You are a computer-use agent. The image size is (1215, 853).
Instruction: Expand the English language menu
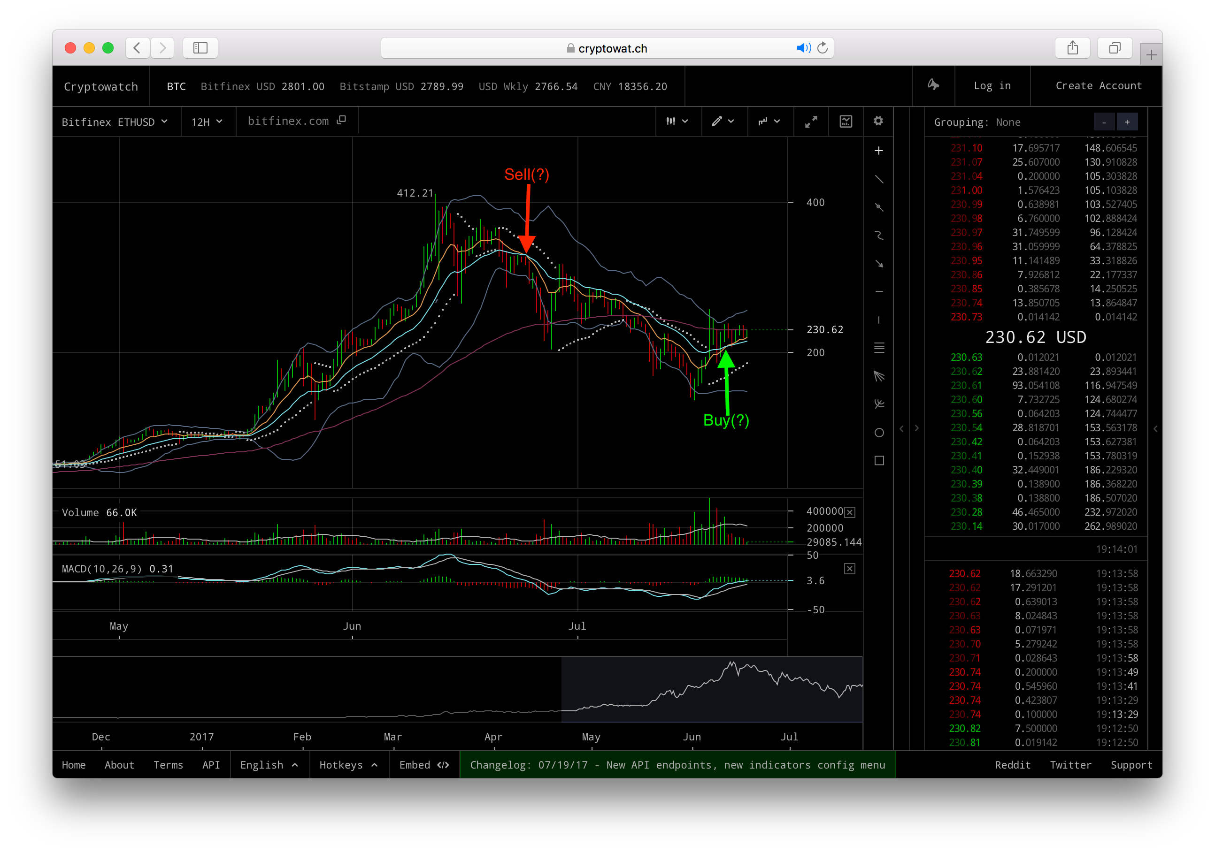(x=269, y=765)
